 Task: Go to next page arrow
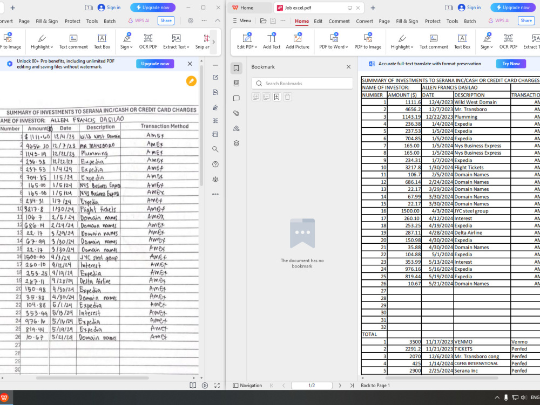[340, 386]
